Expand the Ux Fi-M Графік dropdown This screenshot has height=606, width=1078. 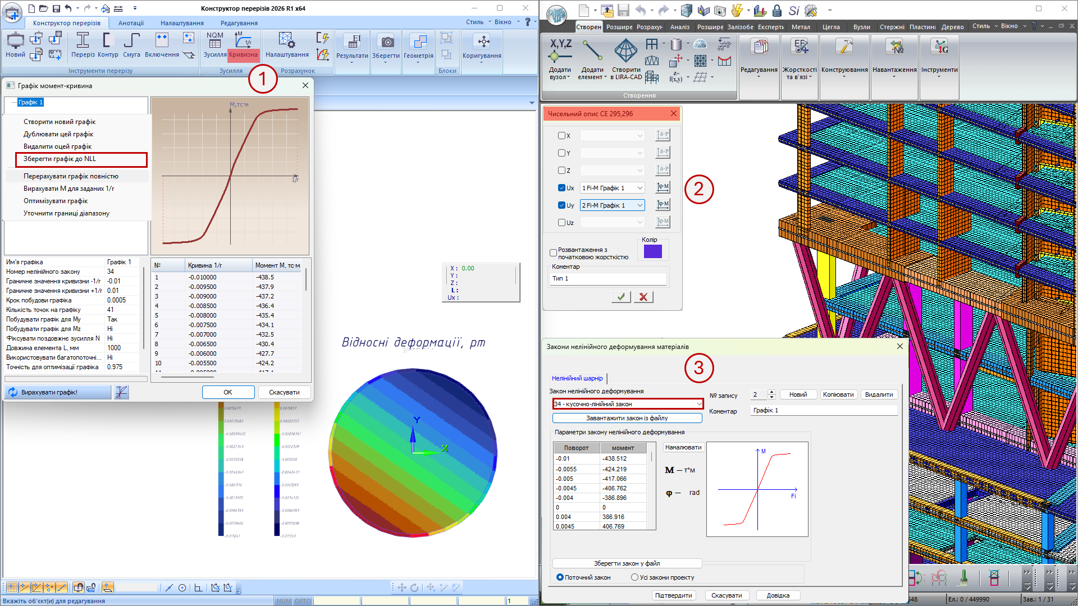(x=640, y=188)
